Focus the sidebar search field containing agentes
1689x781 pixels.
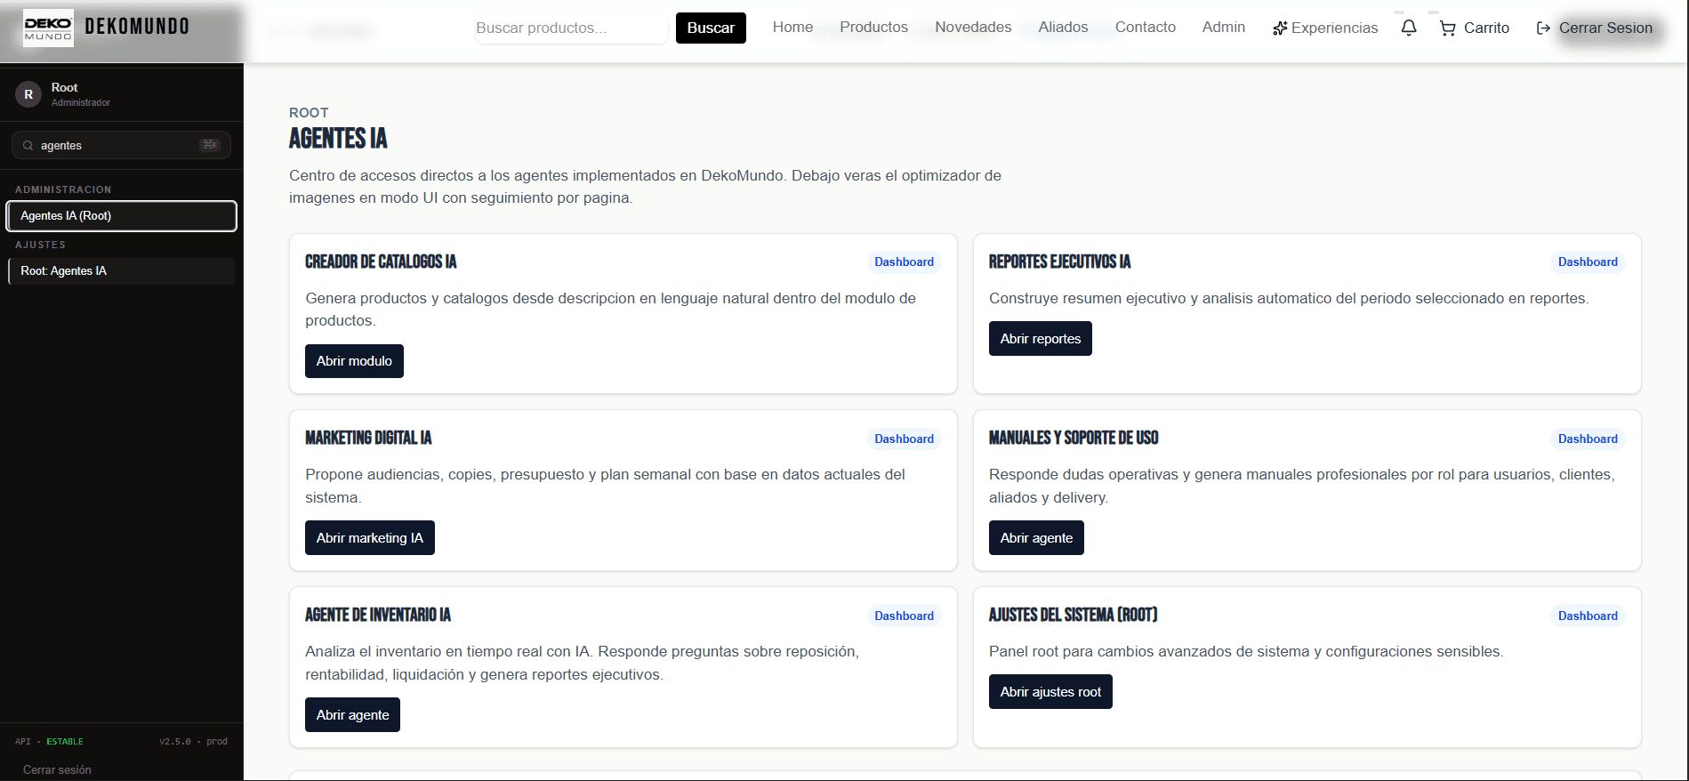(121, 145)
